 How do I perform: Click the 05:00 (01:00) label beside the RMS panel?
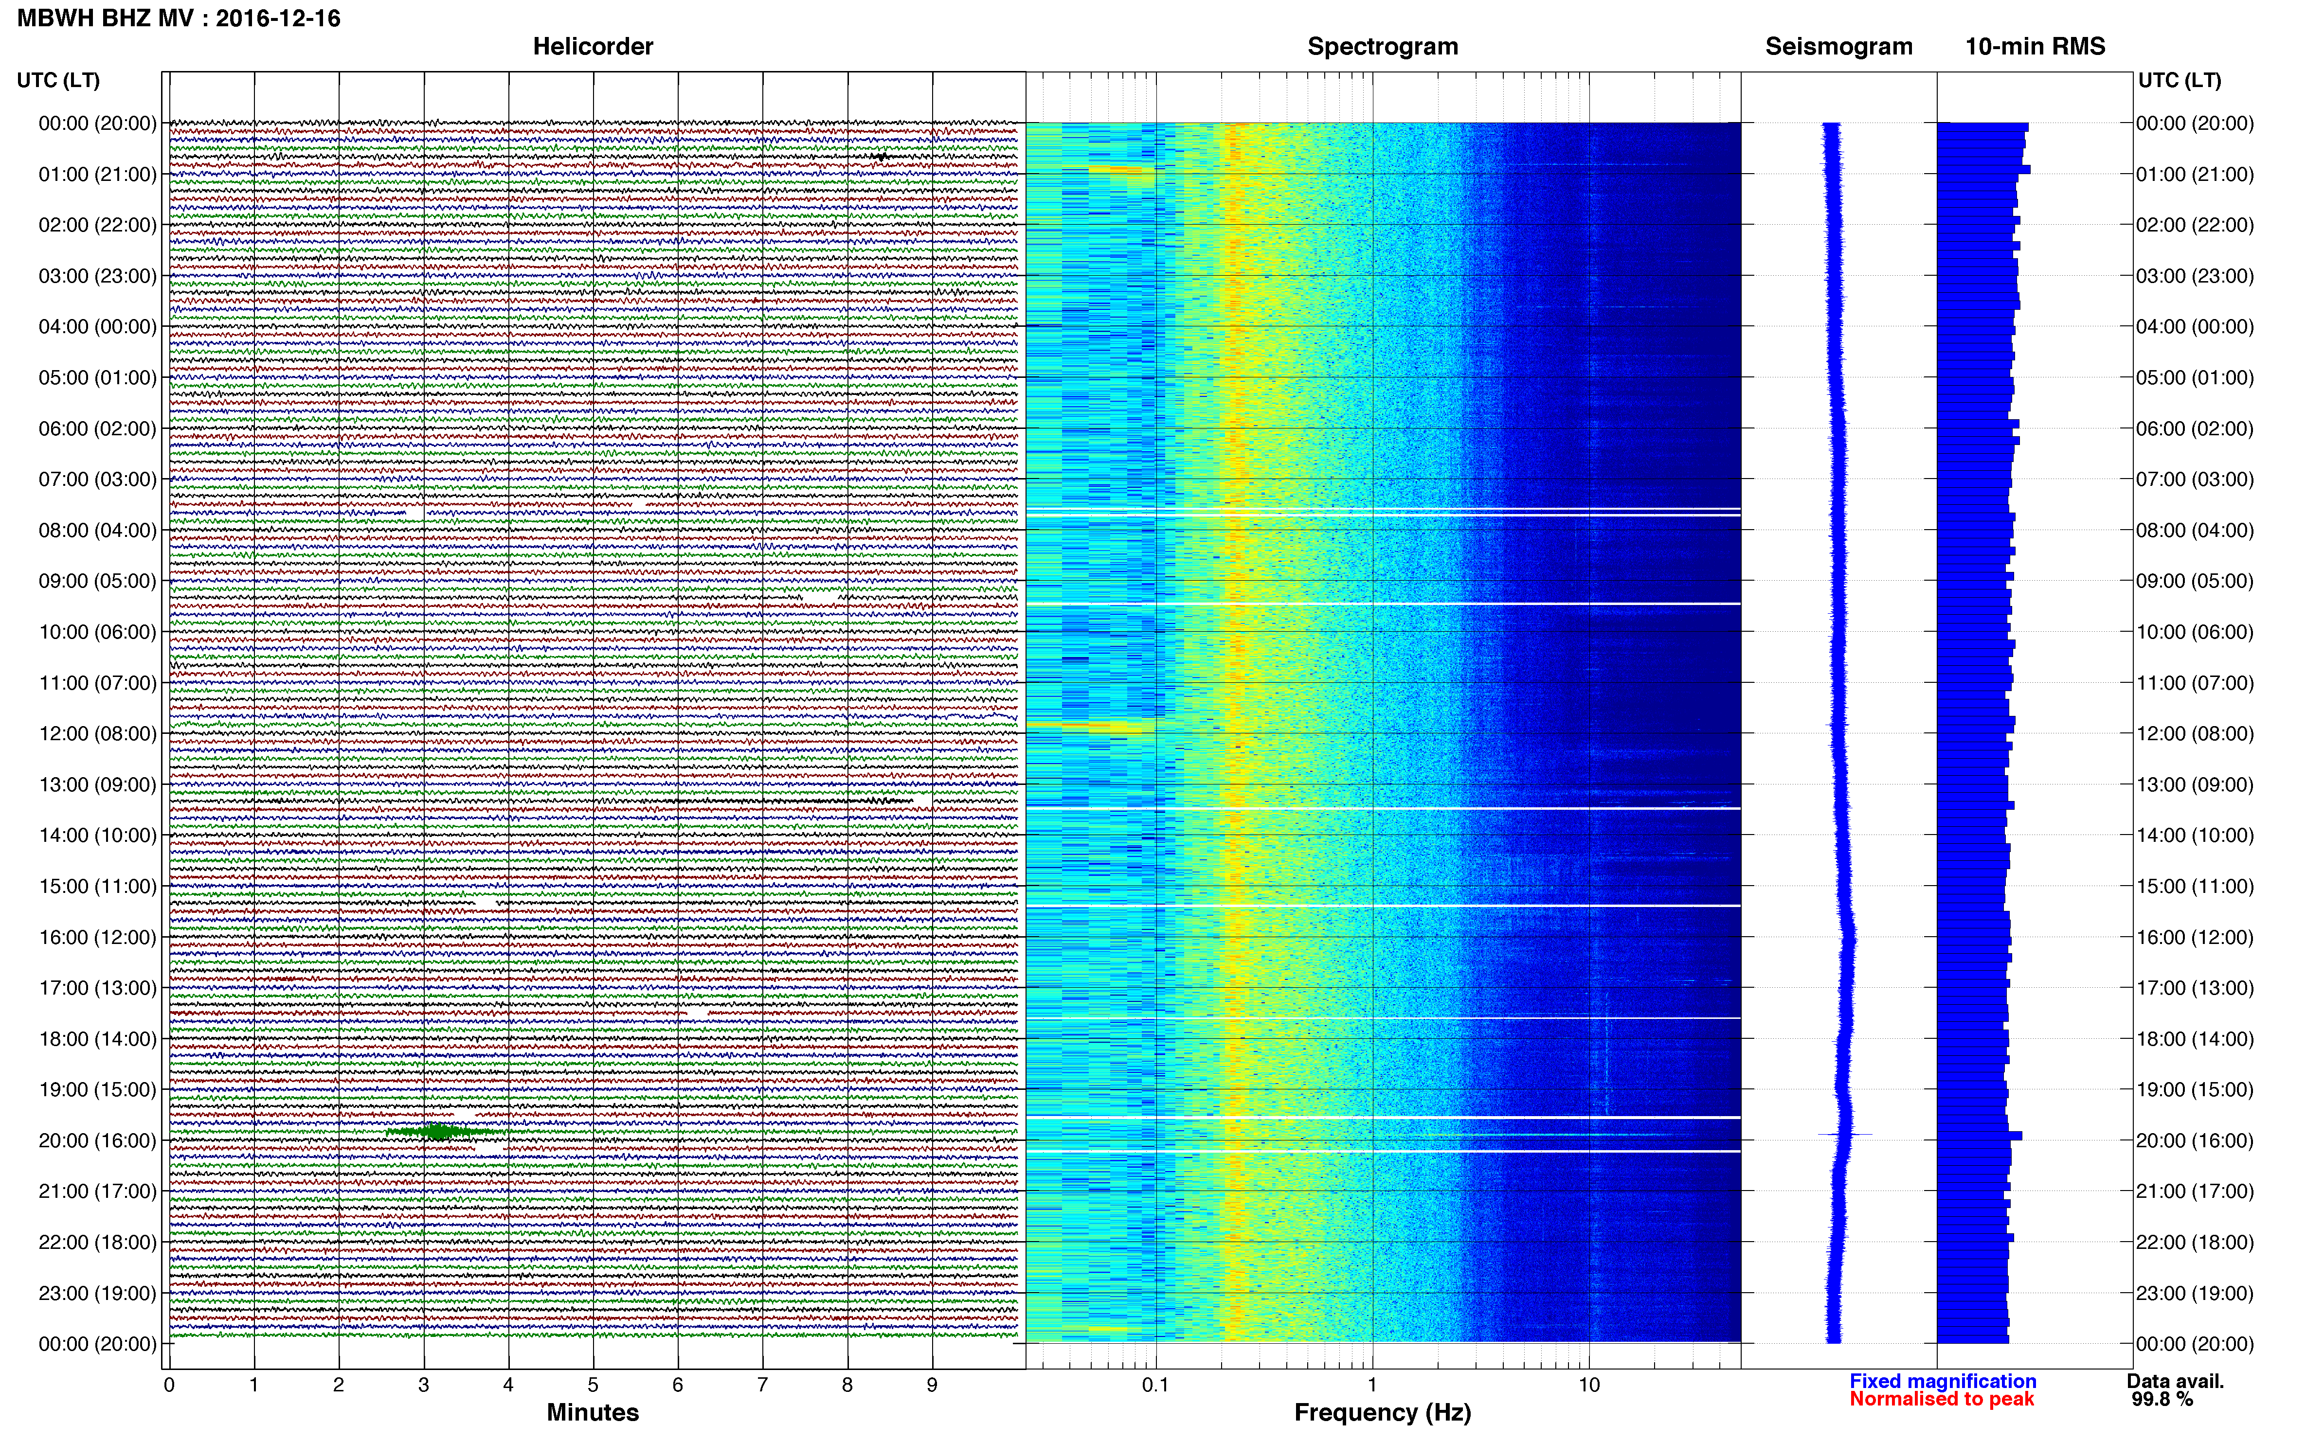(2195, 377)
